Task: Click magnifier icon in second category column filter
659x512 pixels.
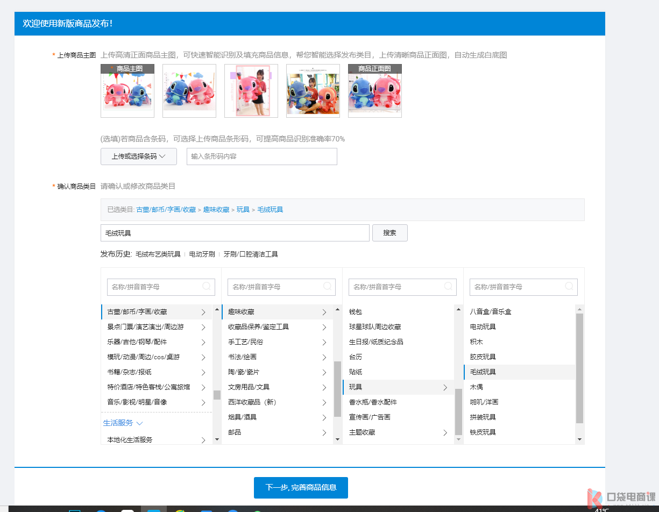Action: (327, 287)
